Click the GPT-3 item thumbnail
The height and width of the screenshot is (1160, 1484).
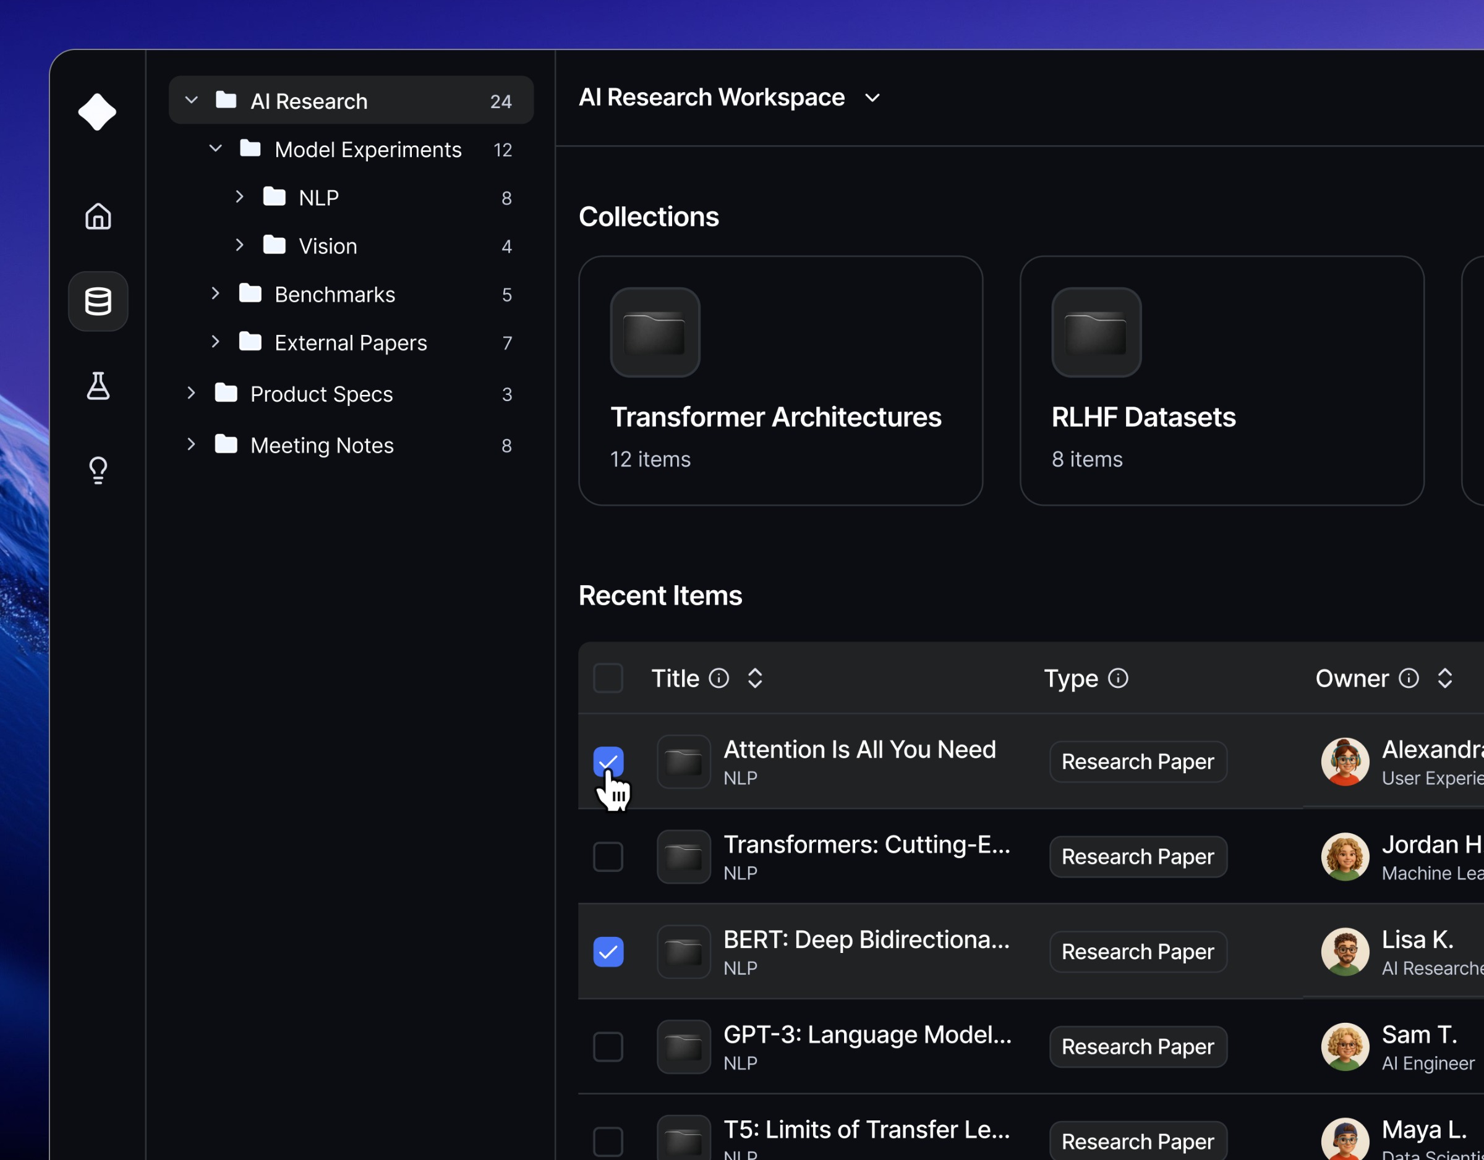(x=683, y=1046)
